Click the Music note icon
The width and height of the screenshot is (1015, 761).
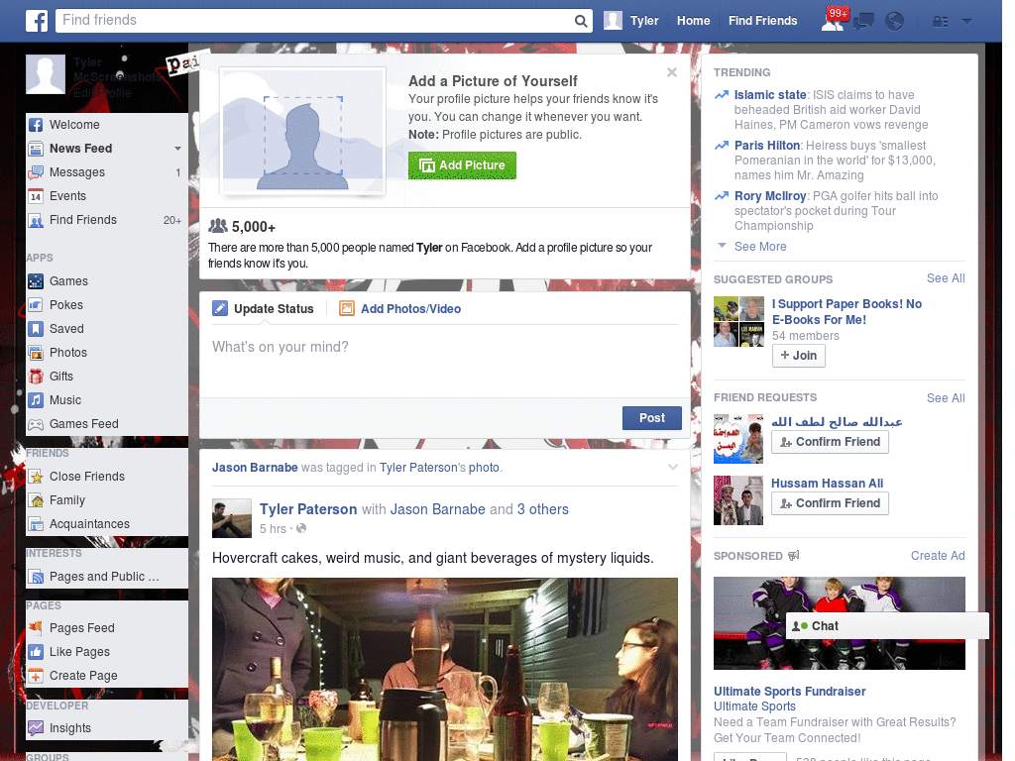pyautogui.click(x=36, y=400)
